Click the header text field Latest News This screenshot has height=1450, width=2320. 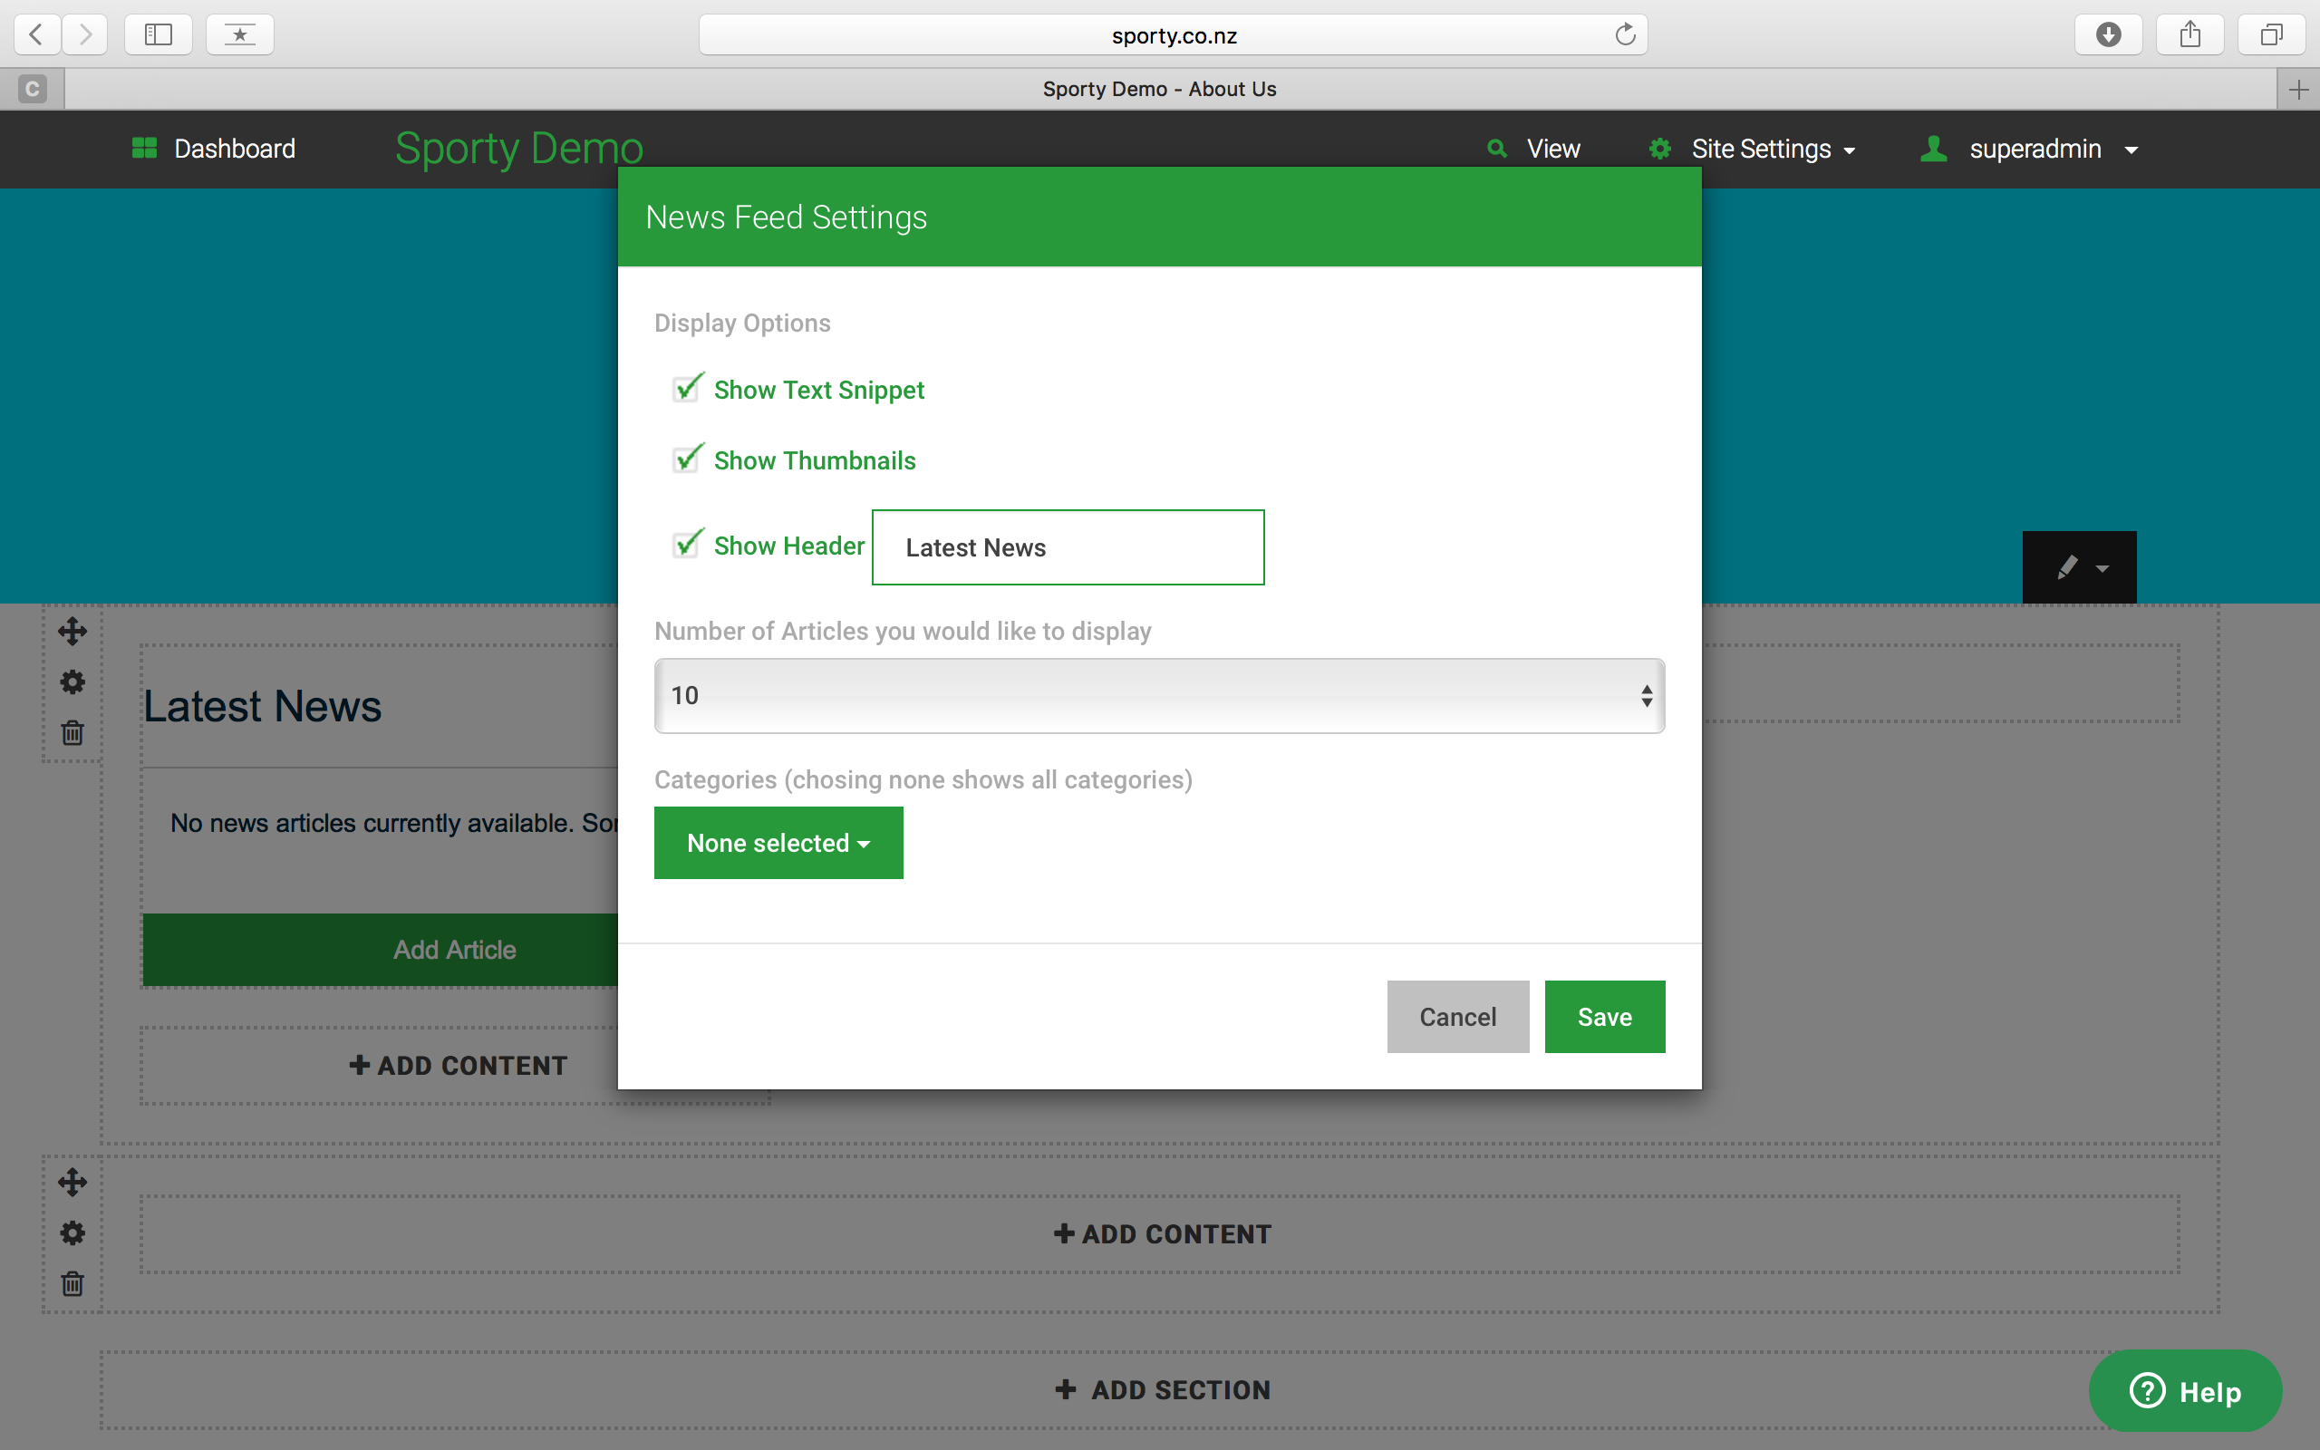click(x=1068, y=547)
